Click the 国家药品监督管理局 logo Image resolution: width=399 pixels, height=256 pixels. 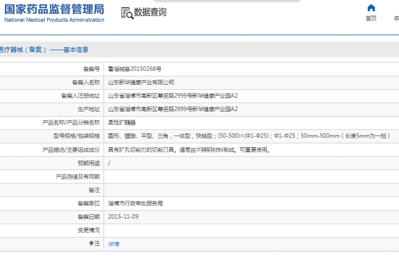point(54,9)
